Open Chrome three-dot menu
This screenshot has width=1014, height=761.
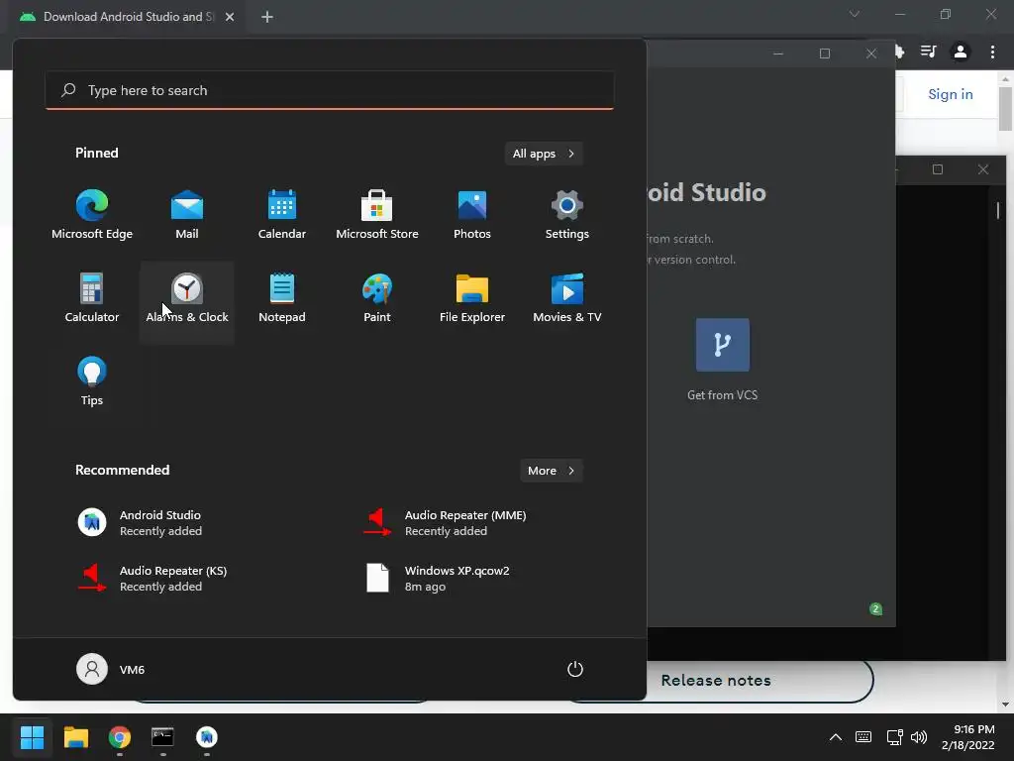(992, 52)
